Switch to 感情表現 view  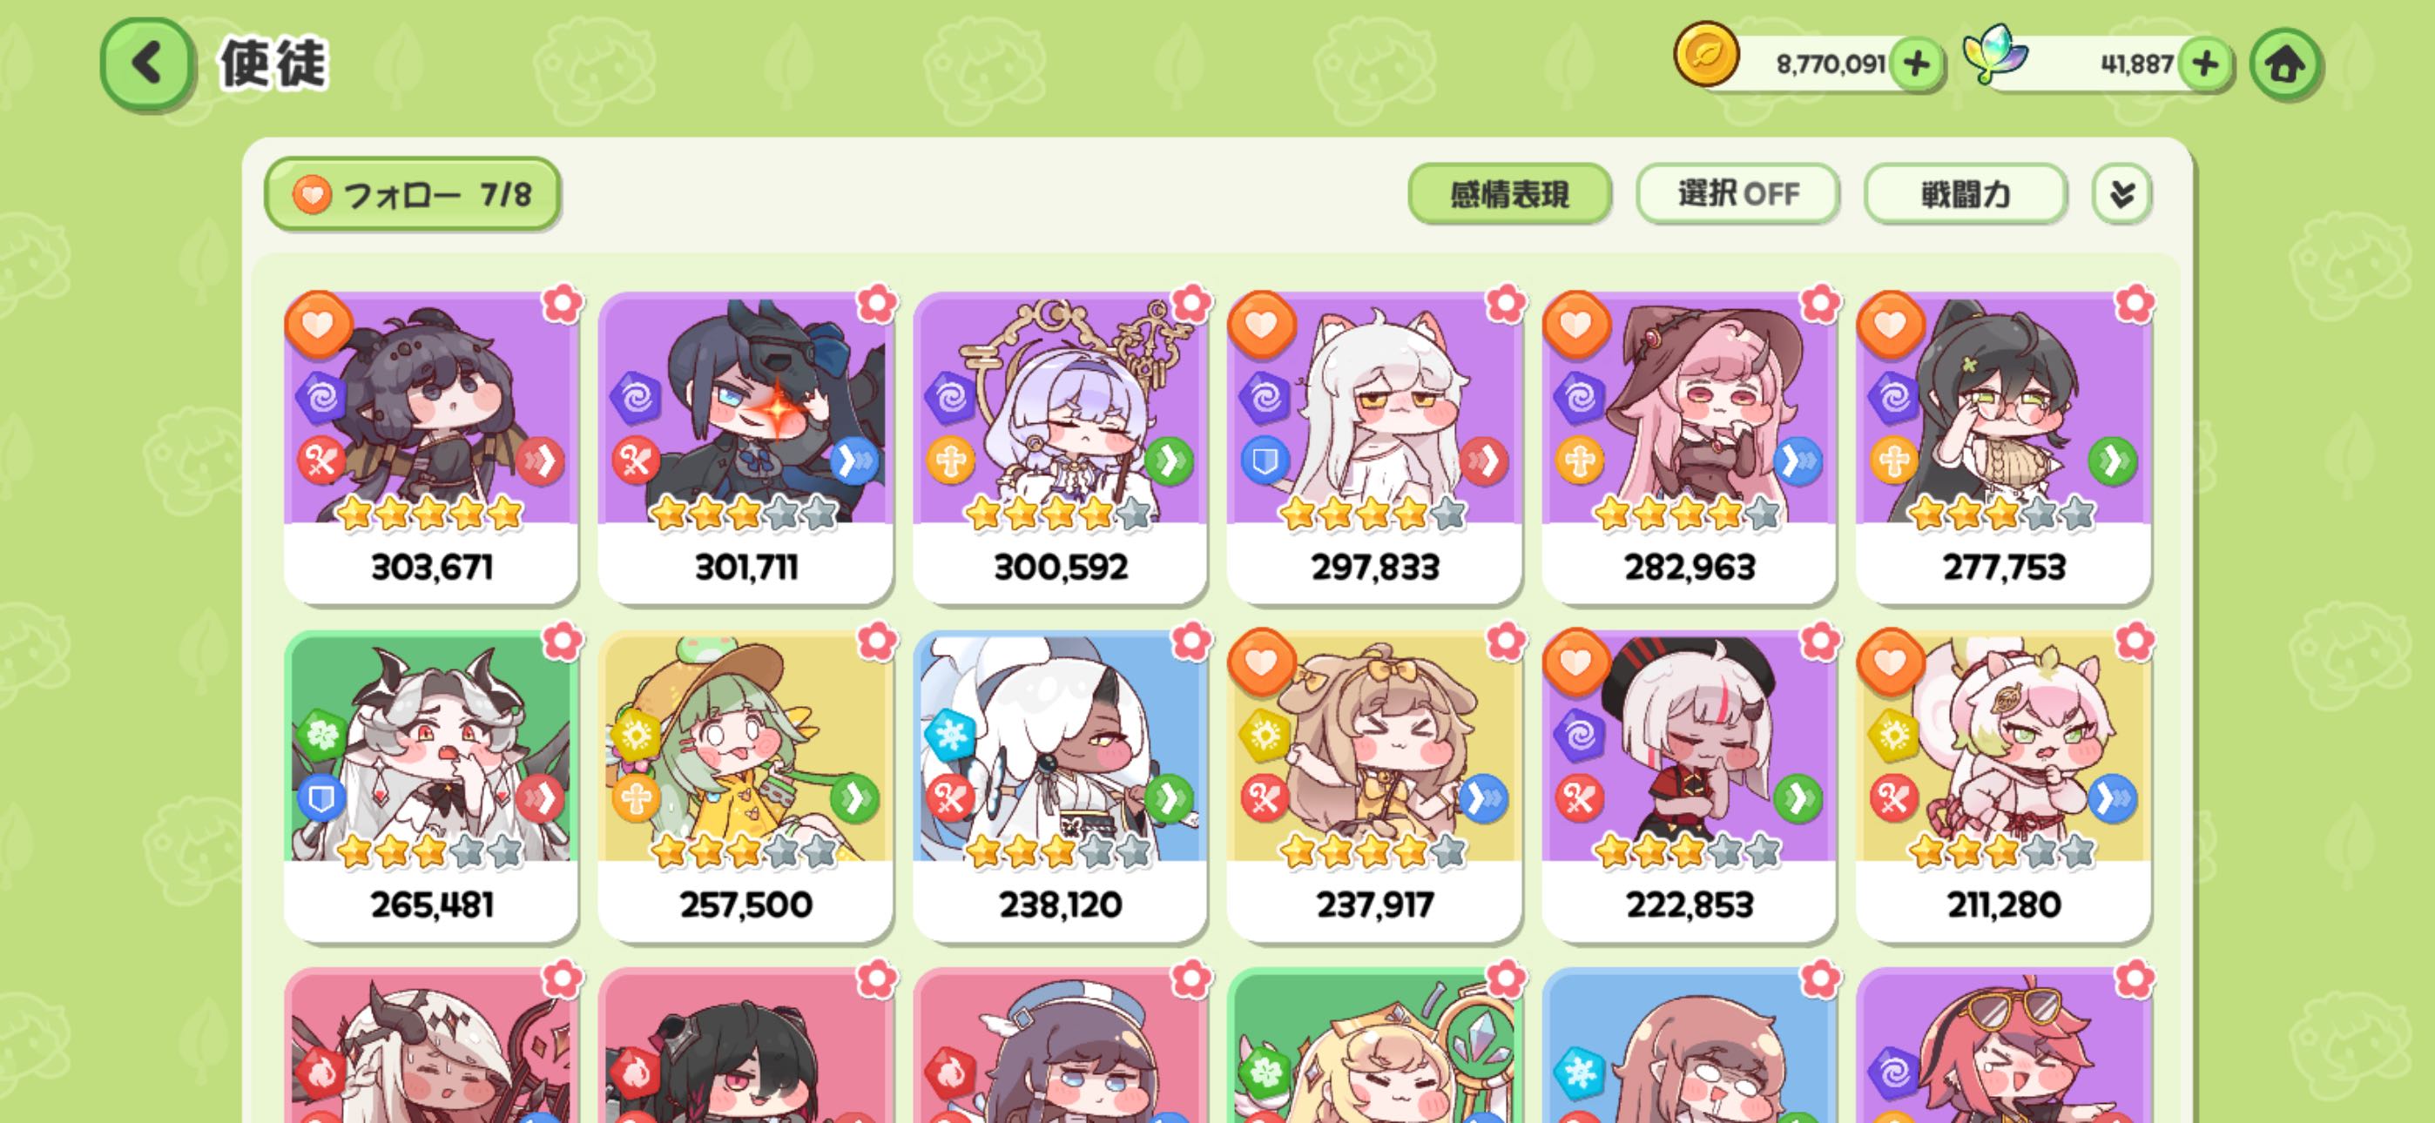(1508, 194)
